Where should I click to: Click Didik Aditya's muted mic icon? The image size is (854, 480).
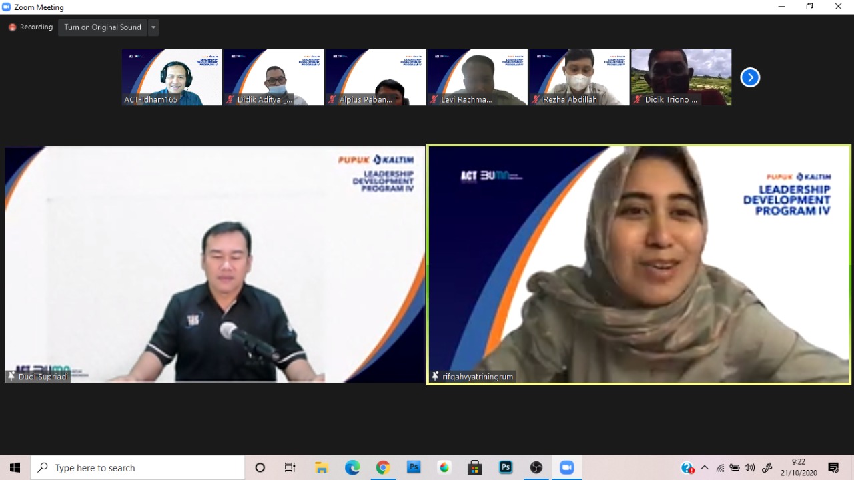231,99
